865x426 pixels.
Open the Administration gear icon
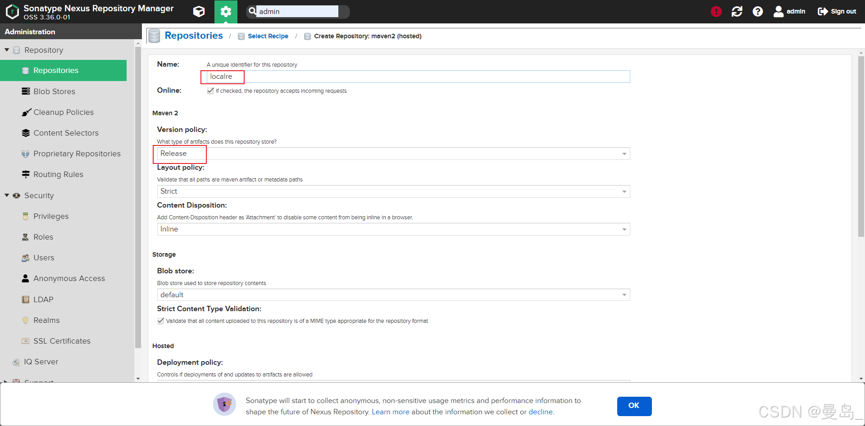[x=226, y=12]
